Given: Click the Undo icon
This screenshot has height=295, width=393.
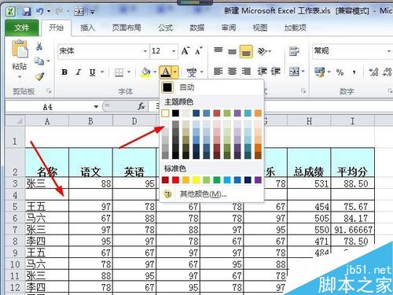Looking at the screenshot, I should point(40,11).
